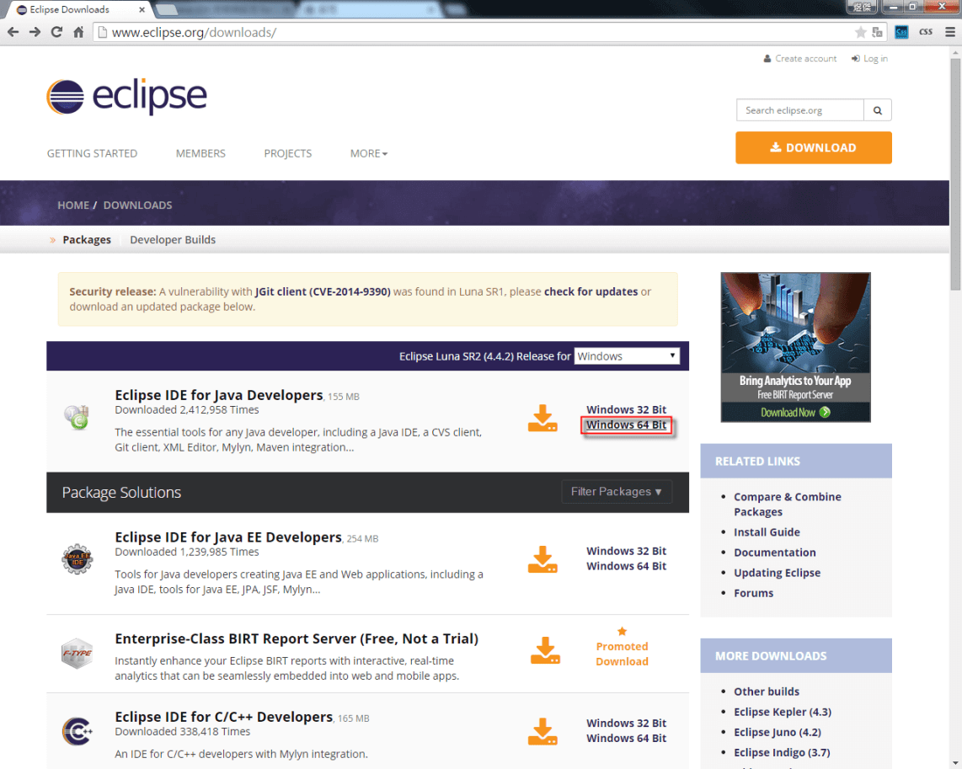Click the download arrow for Eclipse IDE for Java Developers
The image size is (962, 769).
[x=542, y=418]
